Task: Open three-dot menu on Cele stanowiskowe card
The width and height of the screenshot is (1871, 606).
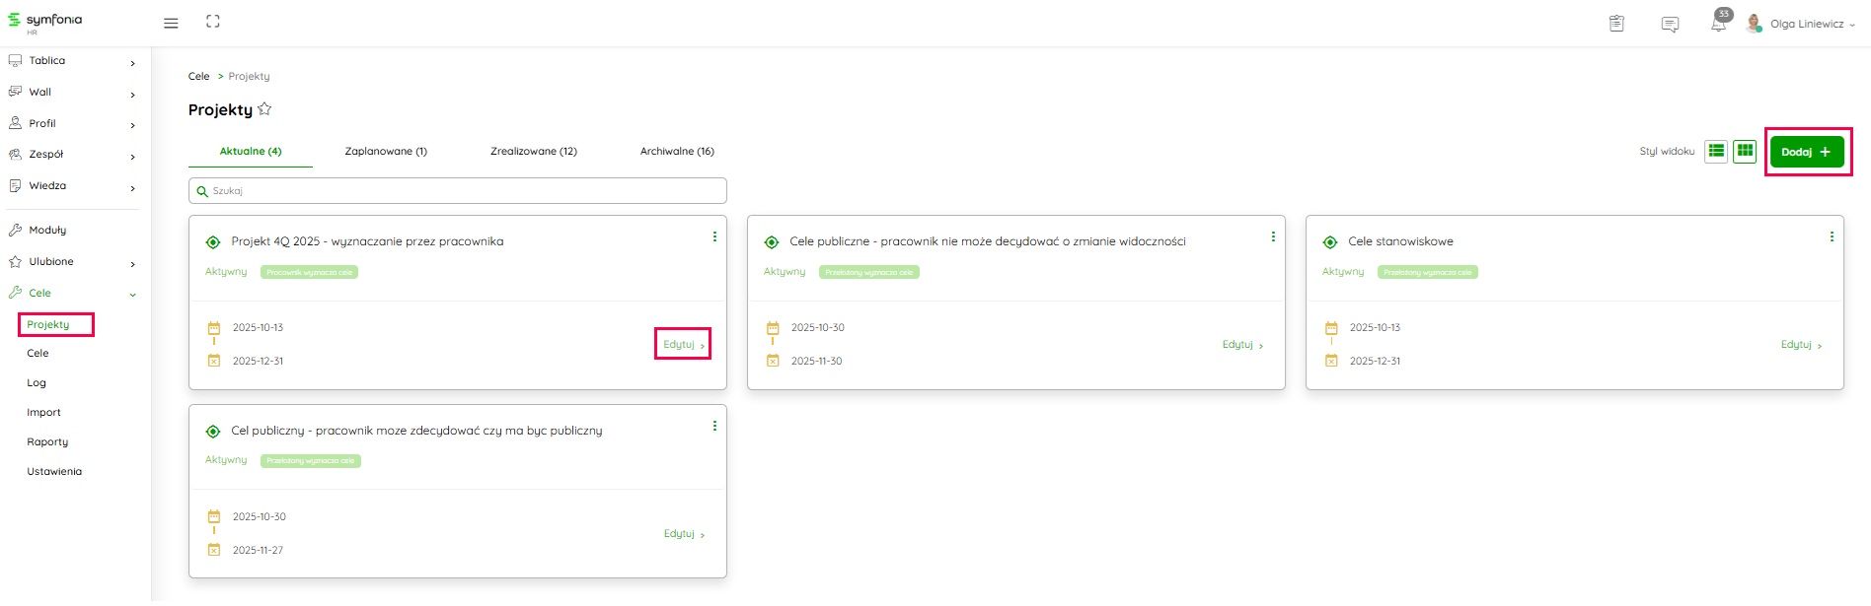Action: coord(1832,236)
